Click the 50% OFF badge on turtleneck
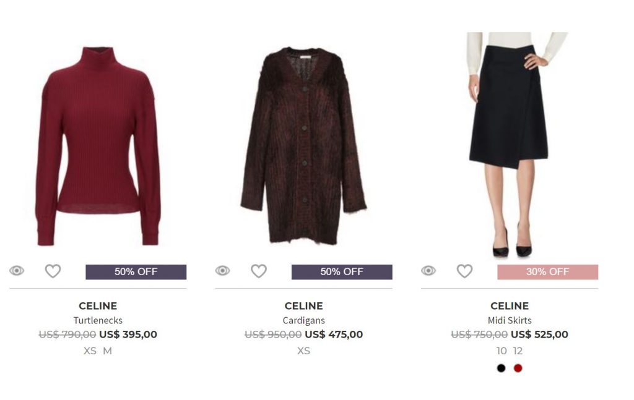Viewport: 634px width, 400px height. point(136,272)
